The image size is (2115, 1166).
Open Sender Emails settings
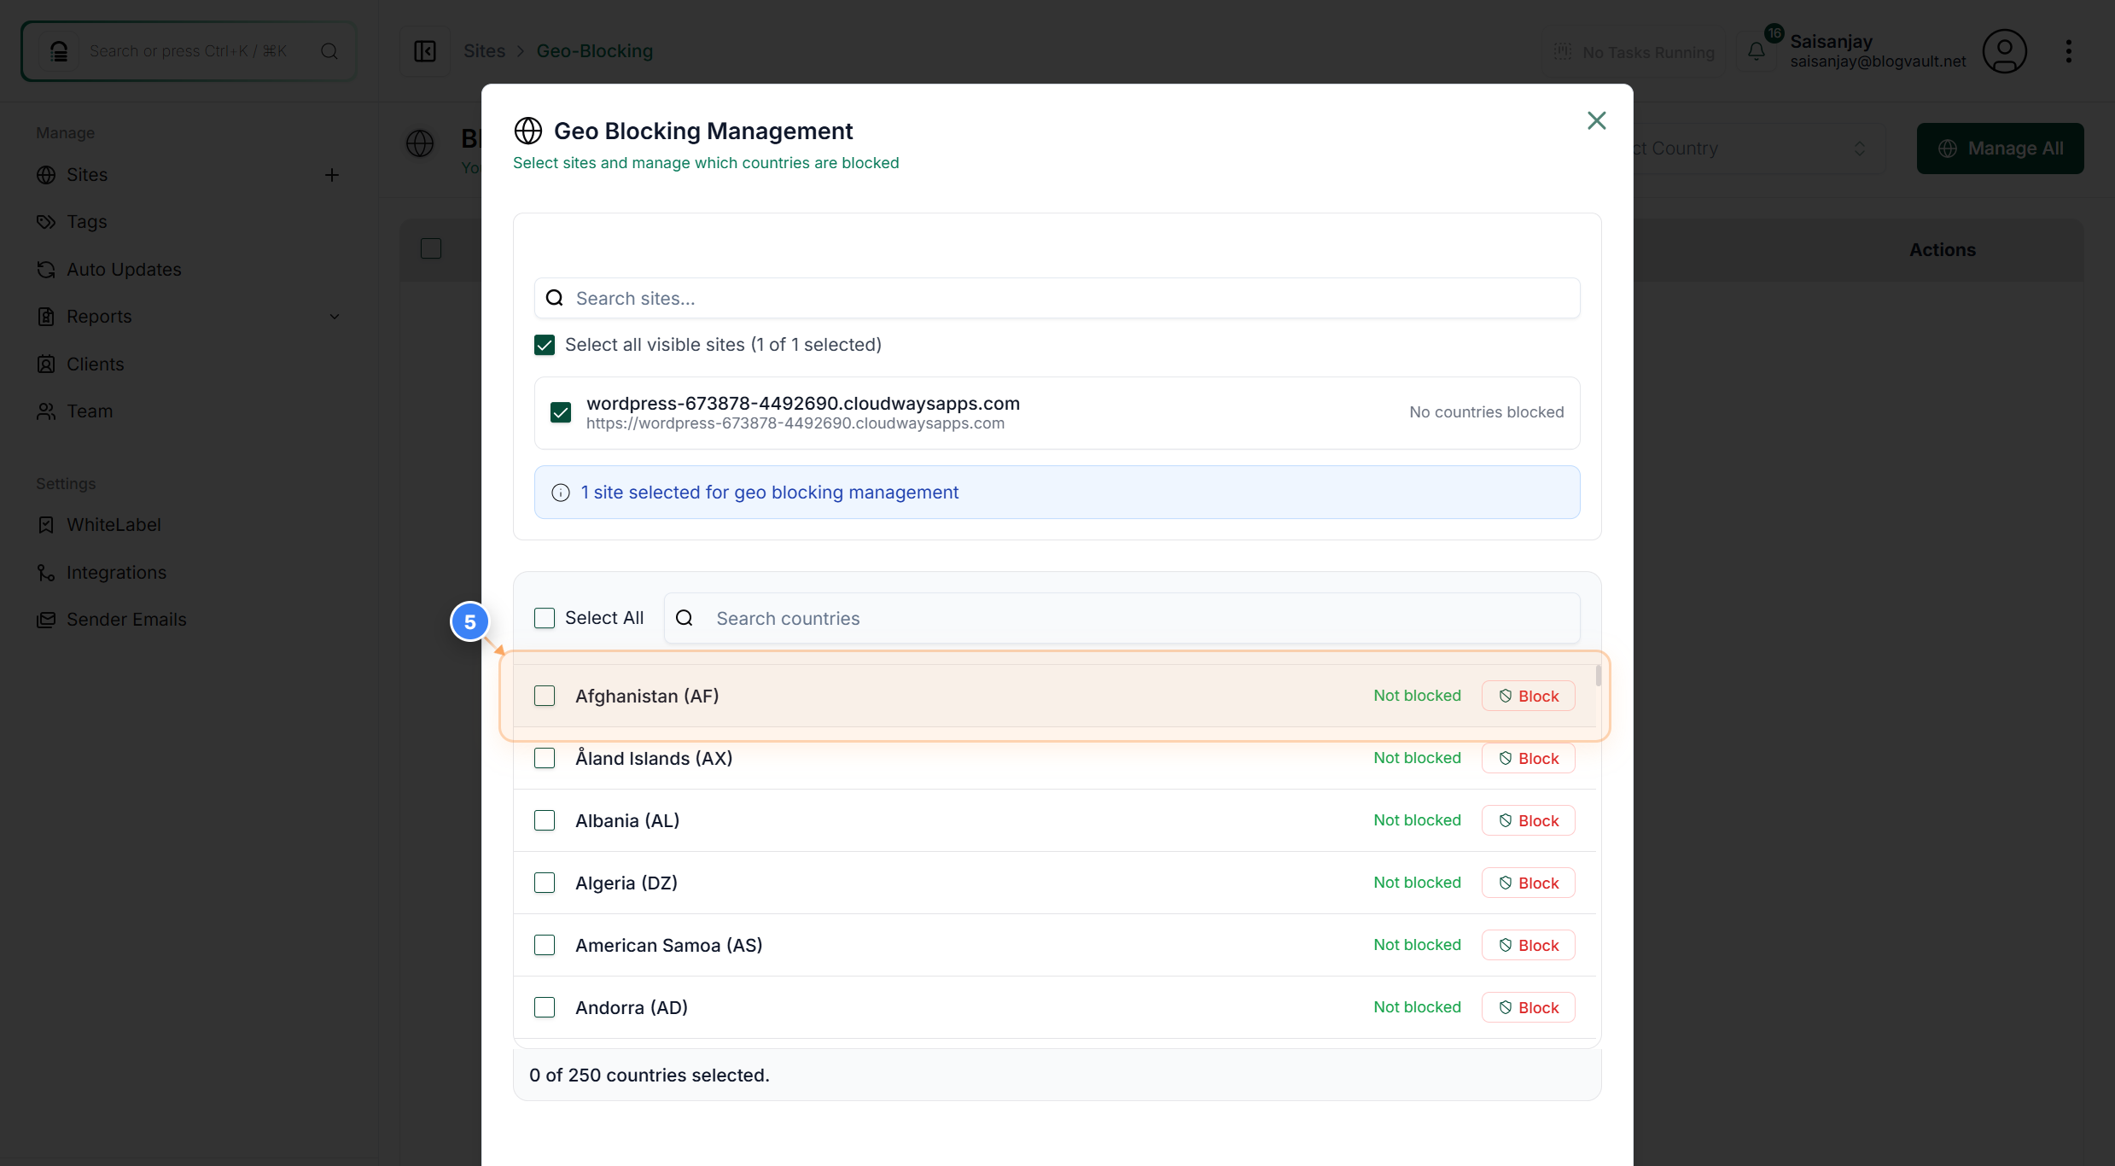click(127, 619)
